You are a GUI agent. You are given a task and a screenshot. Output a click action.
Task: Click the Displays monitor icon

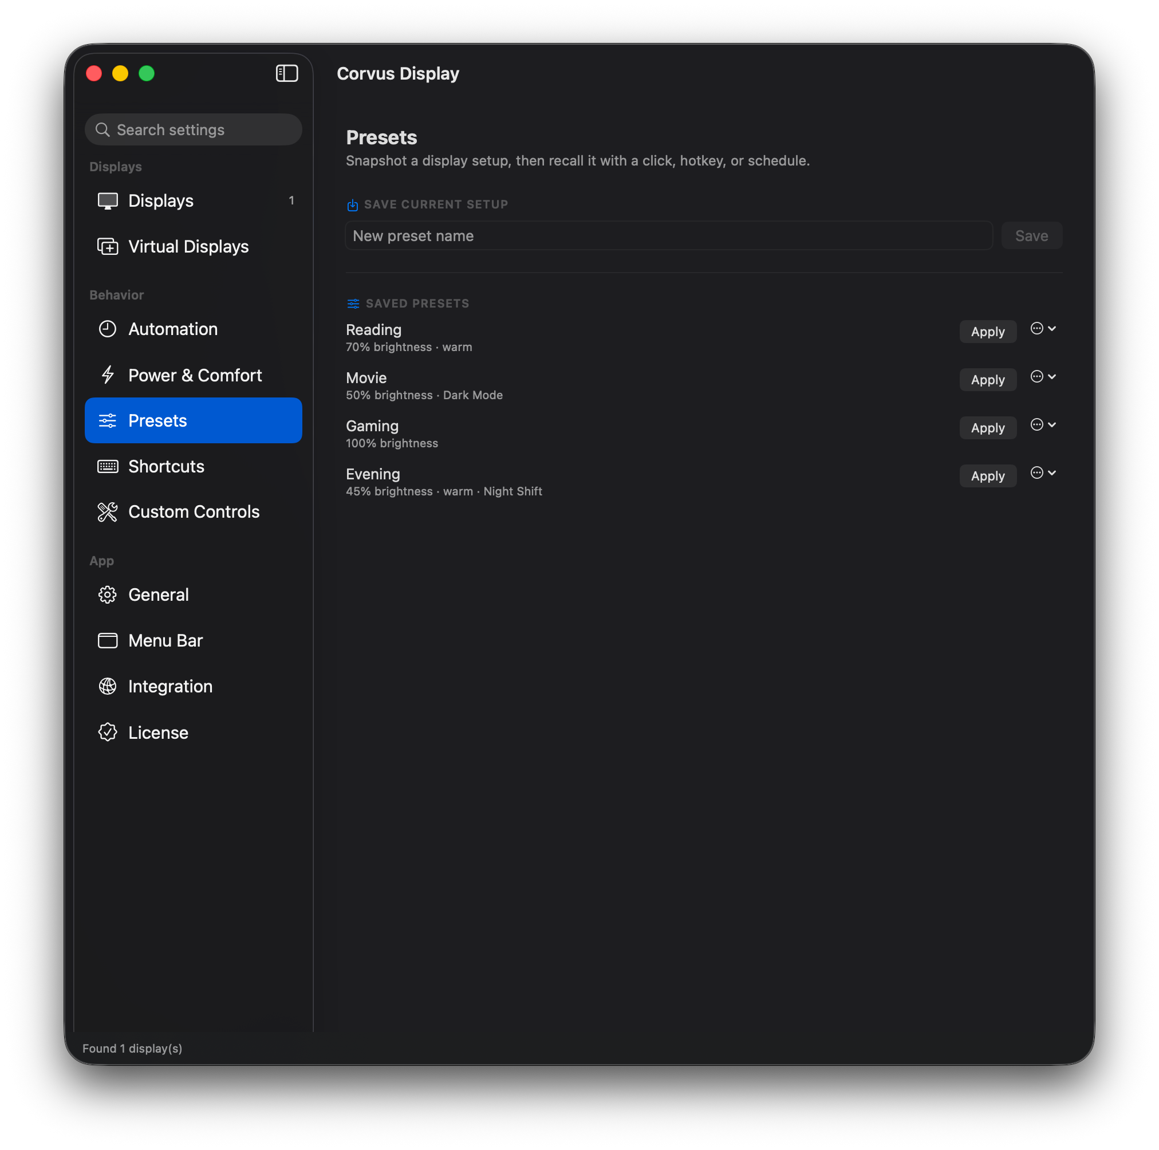tap(108, 201)
